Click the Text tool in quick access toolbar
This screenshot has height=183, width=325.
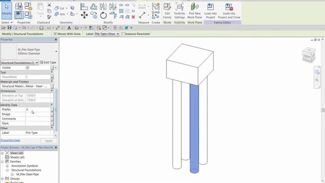[69, 28]
